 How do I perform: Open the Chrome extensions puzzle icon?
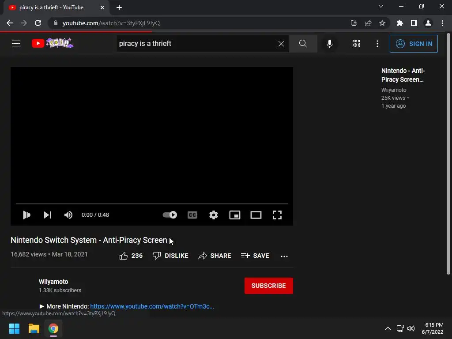399,23
